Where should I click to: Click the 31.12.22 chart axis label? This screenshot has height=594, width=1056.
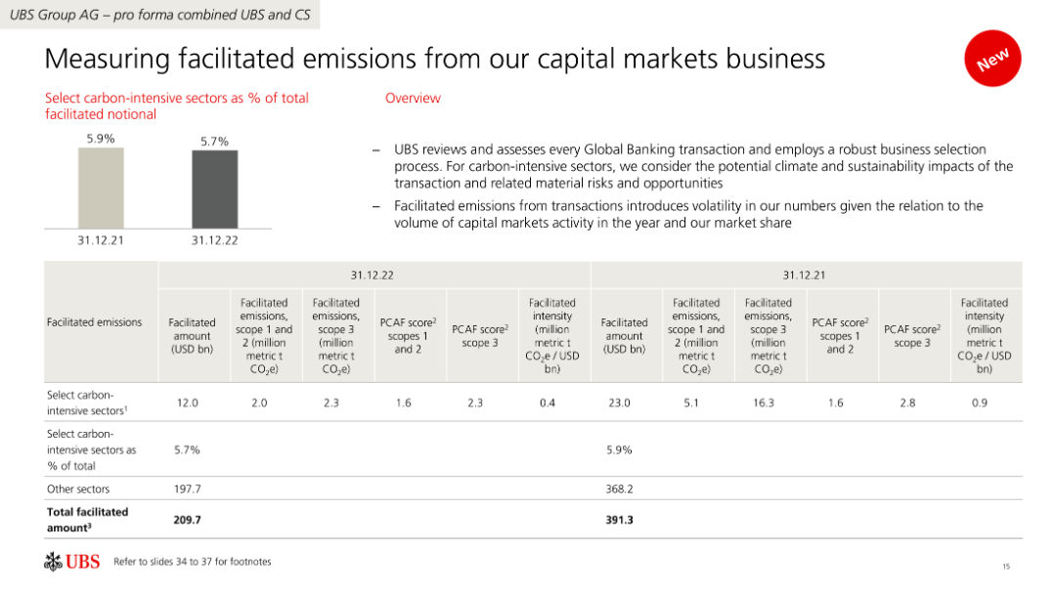(x=215, y=240)
